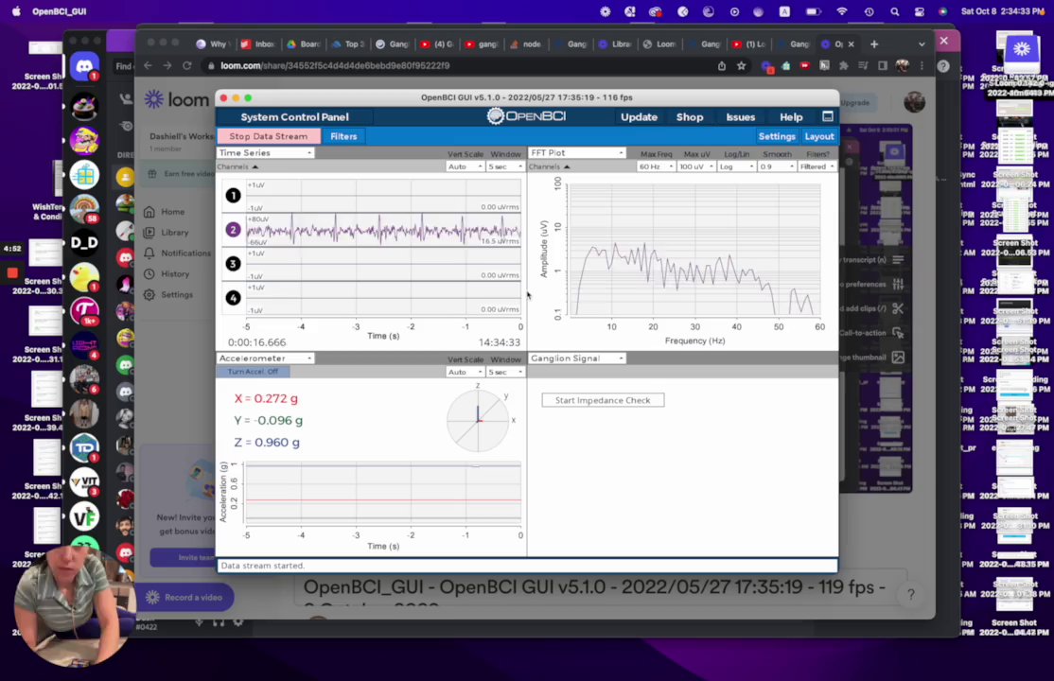Toggle channel 3 in Time Series

click(233, 264)
